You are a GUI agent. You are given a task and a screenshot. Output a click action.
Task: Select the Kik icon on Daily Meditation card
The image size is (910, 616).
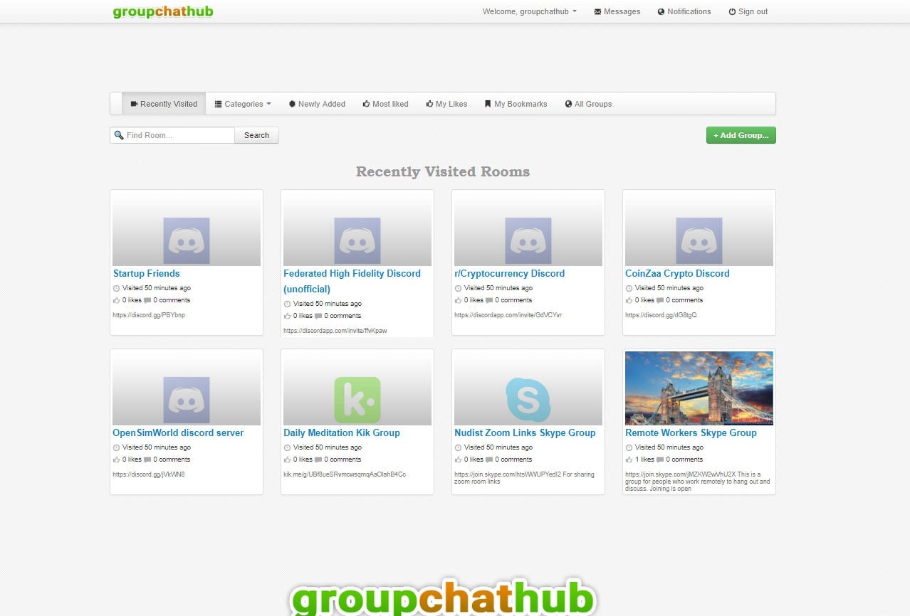coord(357,399)
